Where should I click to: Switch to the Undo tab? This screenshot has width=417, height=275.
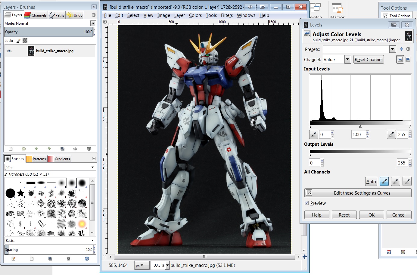[x=75, y=15]
